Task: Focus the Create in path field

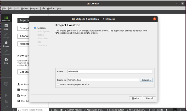Action: pyautogui.click(x=103, y=80)
